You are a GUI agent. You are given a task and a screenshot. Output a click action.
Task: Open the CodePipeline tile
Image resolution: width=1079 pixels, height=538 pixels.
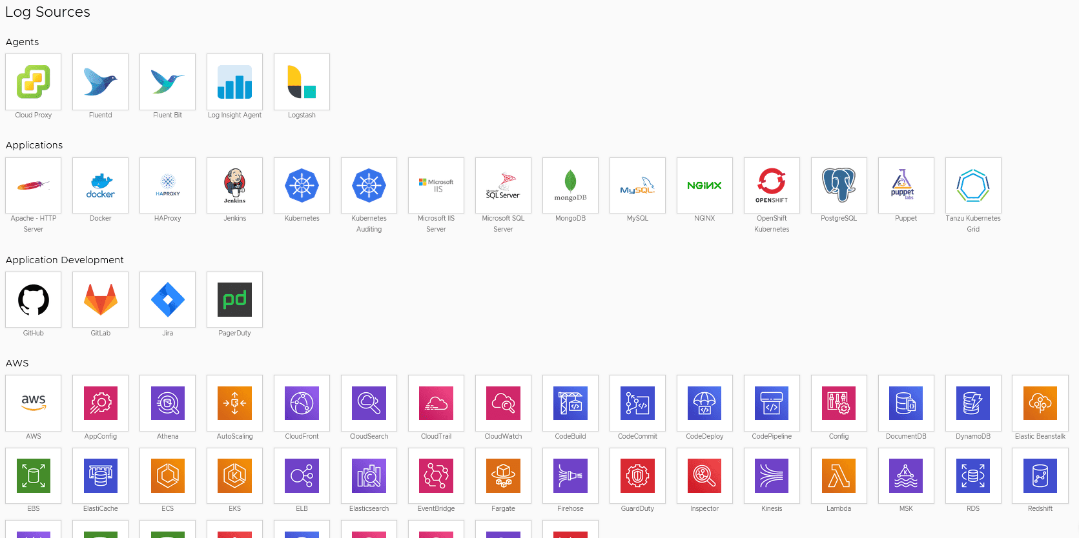[772, 403]
